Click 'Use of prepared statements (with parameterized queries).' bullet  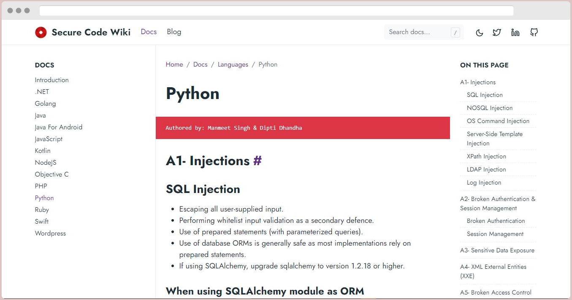[x=271, y=232]
